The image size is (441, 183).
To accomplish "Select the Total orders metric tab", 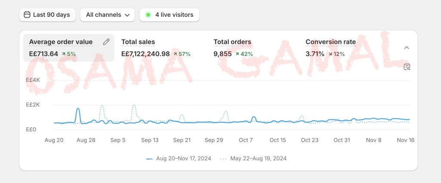I will coord(232,42).
